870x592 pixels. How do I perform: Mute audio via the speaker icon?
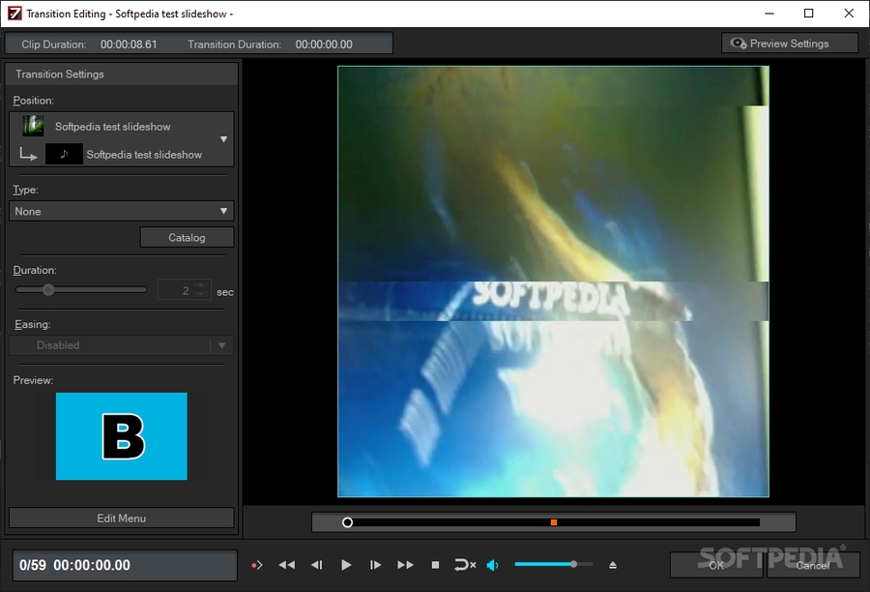(x=493, y=565)
